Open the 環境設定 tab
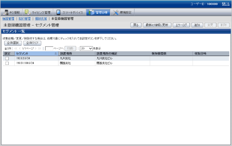Viewport: 232px width, 146px height. pyautogui.click(x=122, y=12)
